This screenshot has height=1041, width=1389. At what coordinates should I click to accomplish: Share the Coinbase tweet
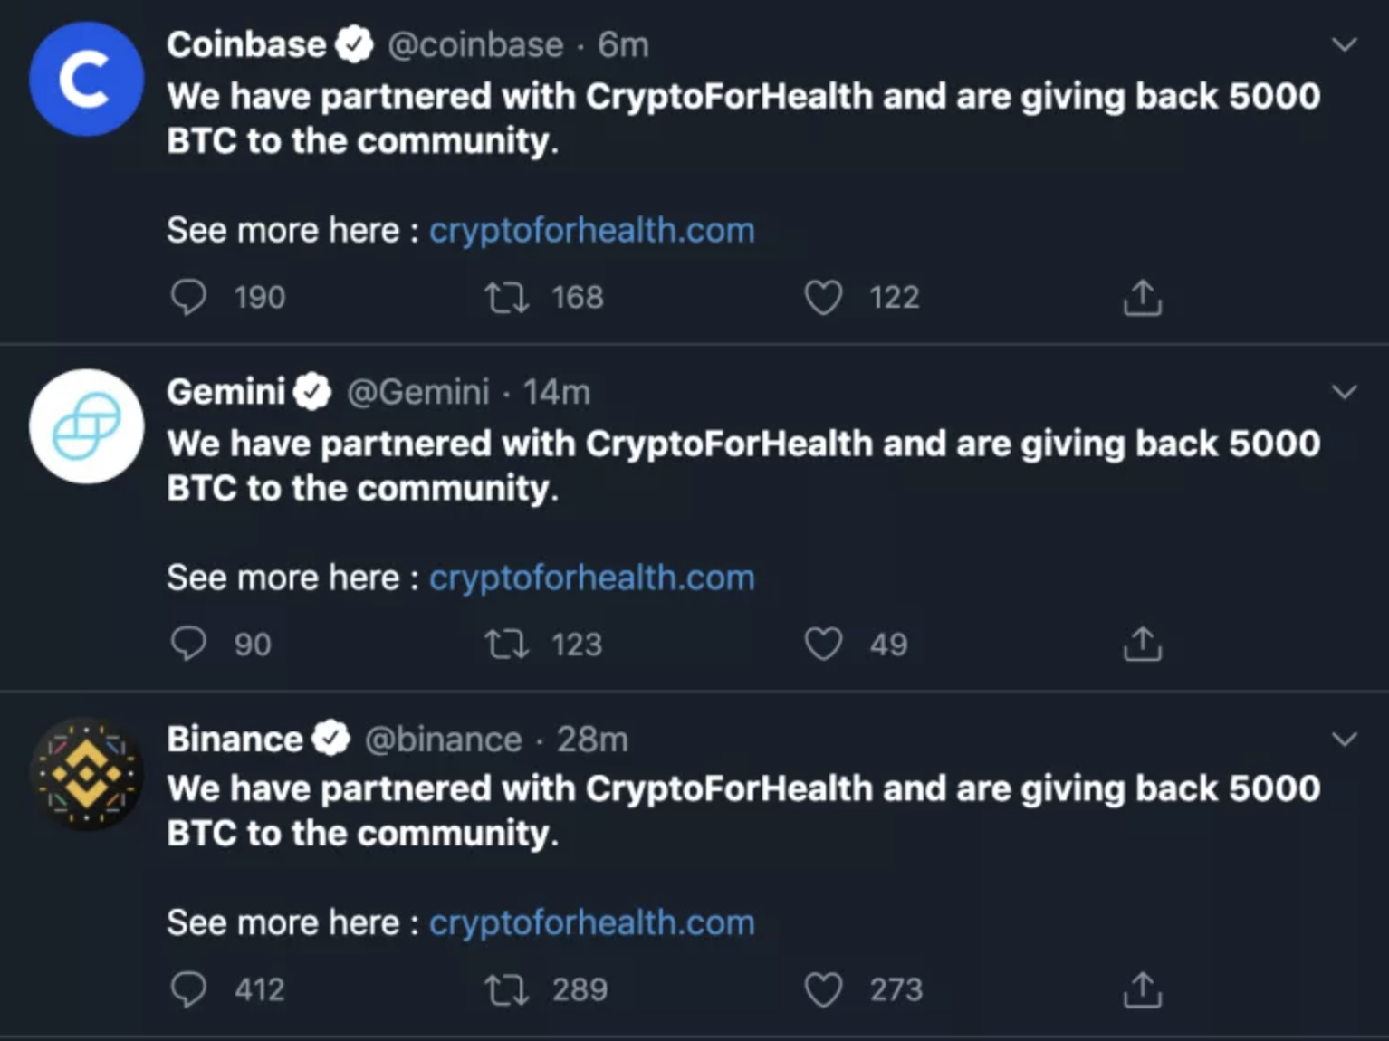click(1142, 297)
